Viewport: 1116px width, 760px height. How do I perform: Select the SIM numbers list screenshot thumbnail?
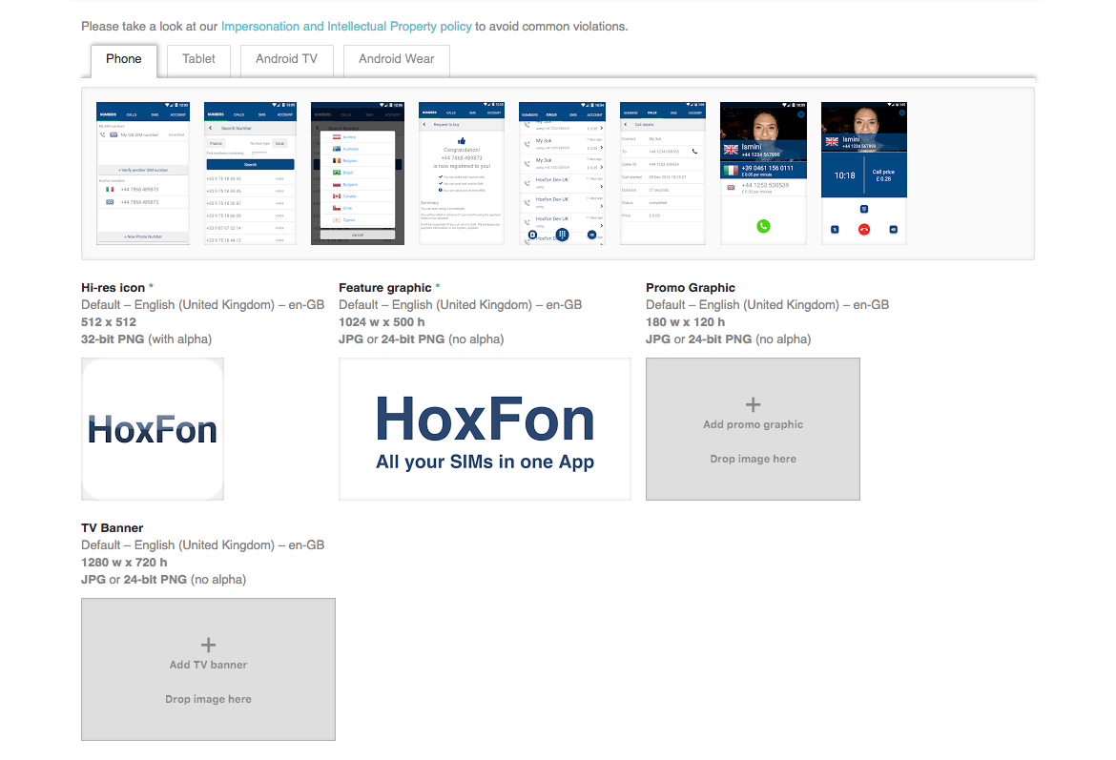143,173
